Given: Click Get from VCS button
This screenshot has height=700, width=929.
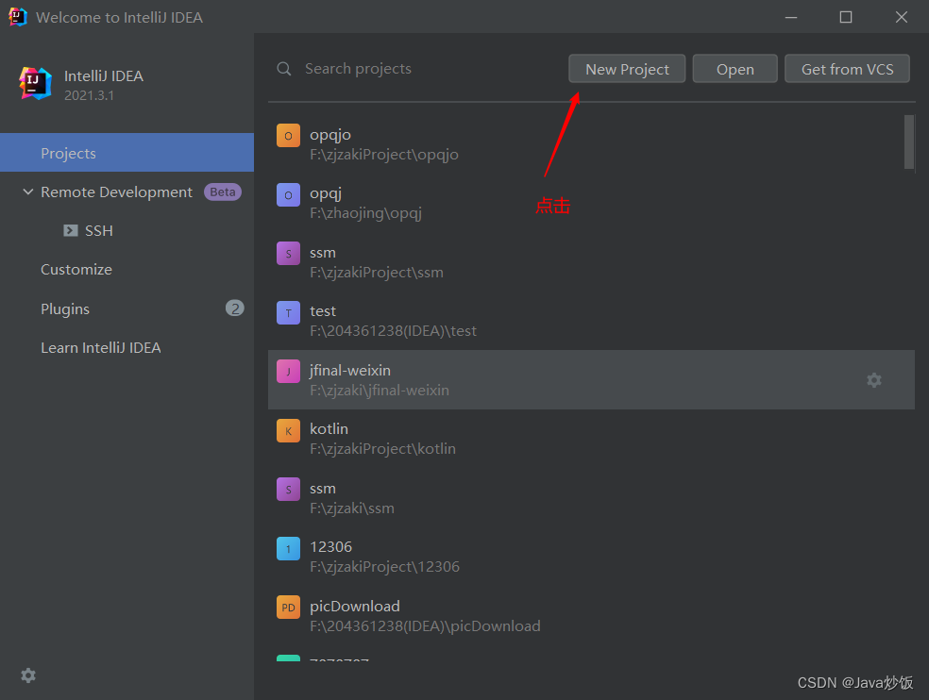Looking at the screenshot, I should (847, 69).
